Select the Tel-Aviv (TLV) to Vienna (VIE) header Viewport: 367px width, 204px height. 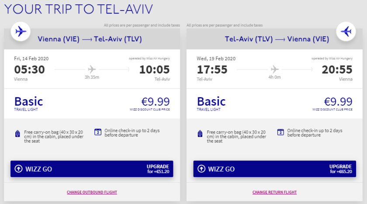tap(277, 39)
